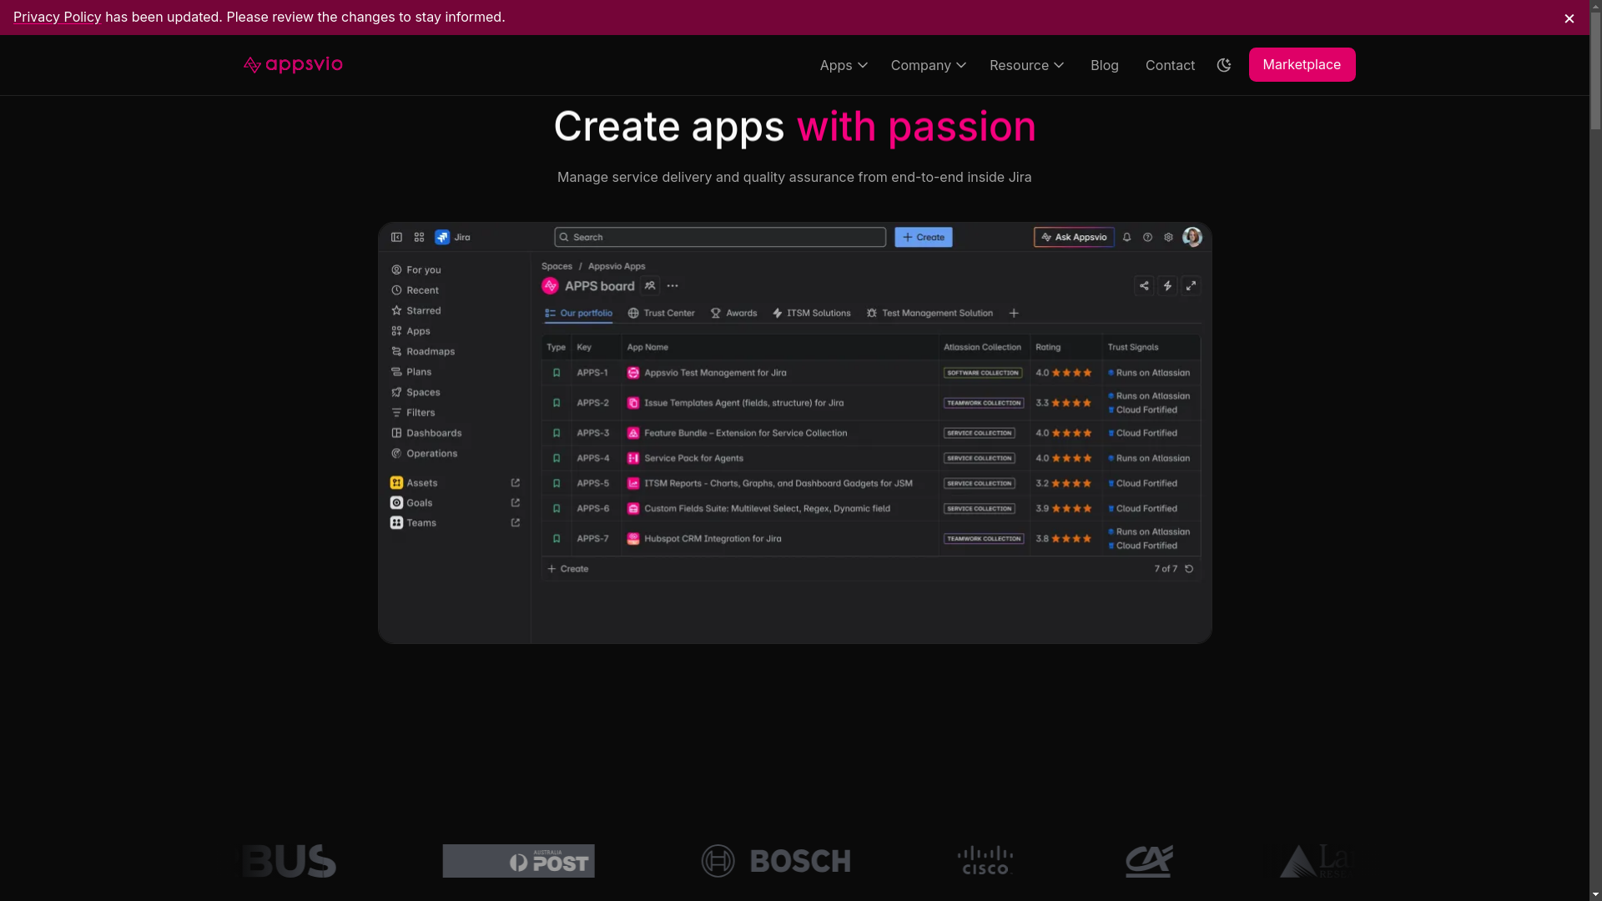1602x901 pixels.
Task: Click the SOFTWARE COLLECTION badge
Action: (x=983, y=373)
